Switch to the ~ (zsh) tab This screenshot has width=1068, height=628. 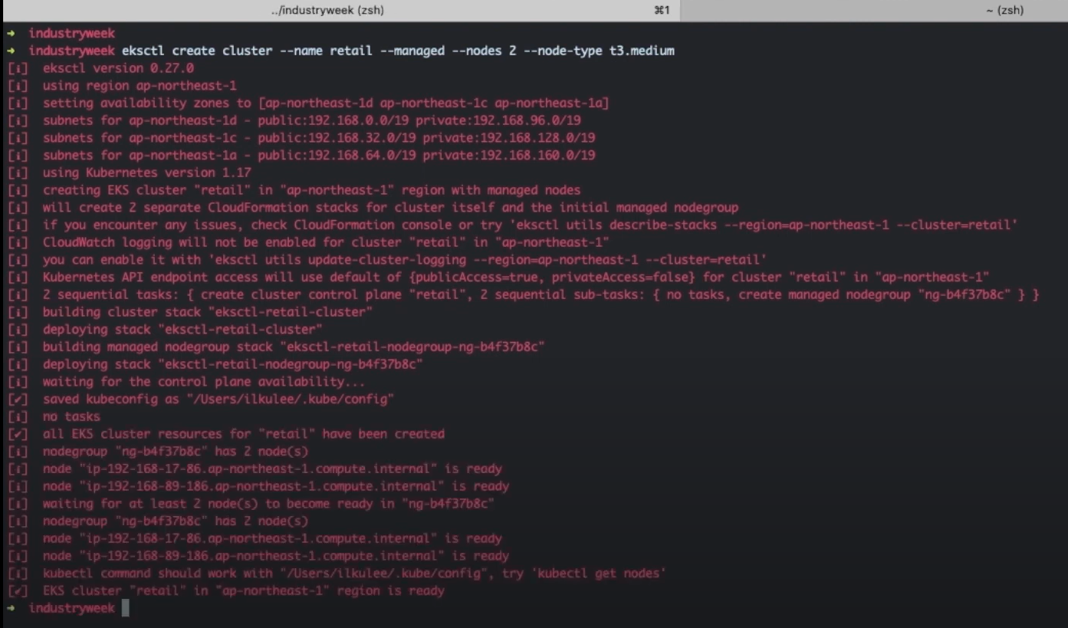click(x=874, y=10)
